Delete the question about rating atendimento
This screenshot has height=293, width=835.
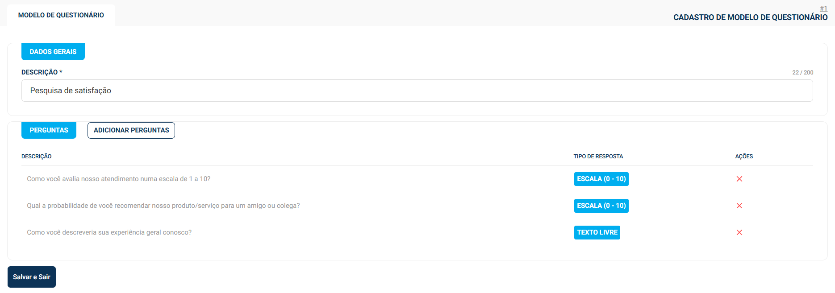tap(739, 179)
